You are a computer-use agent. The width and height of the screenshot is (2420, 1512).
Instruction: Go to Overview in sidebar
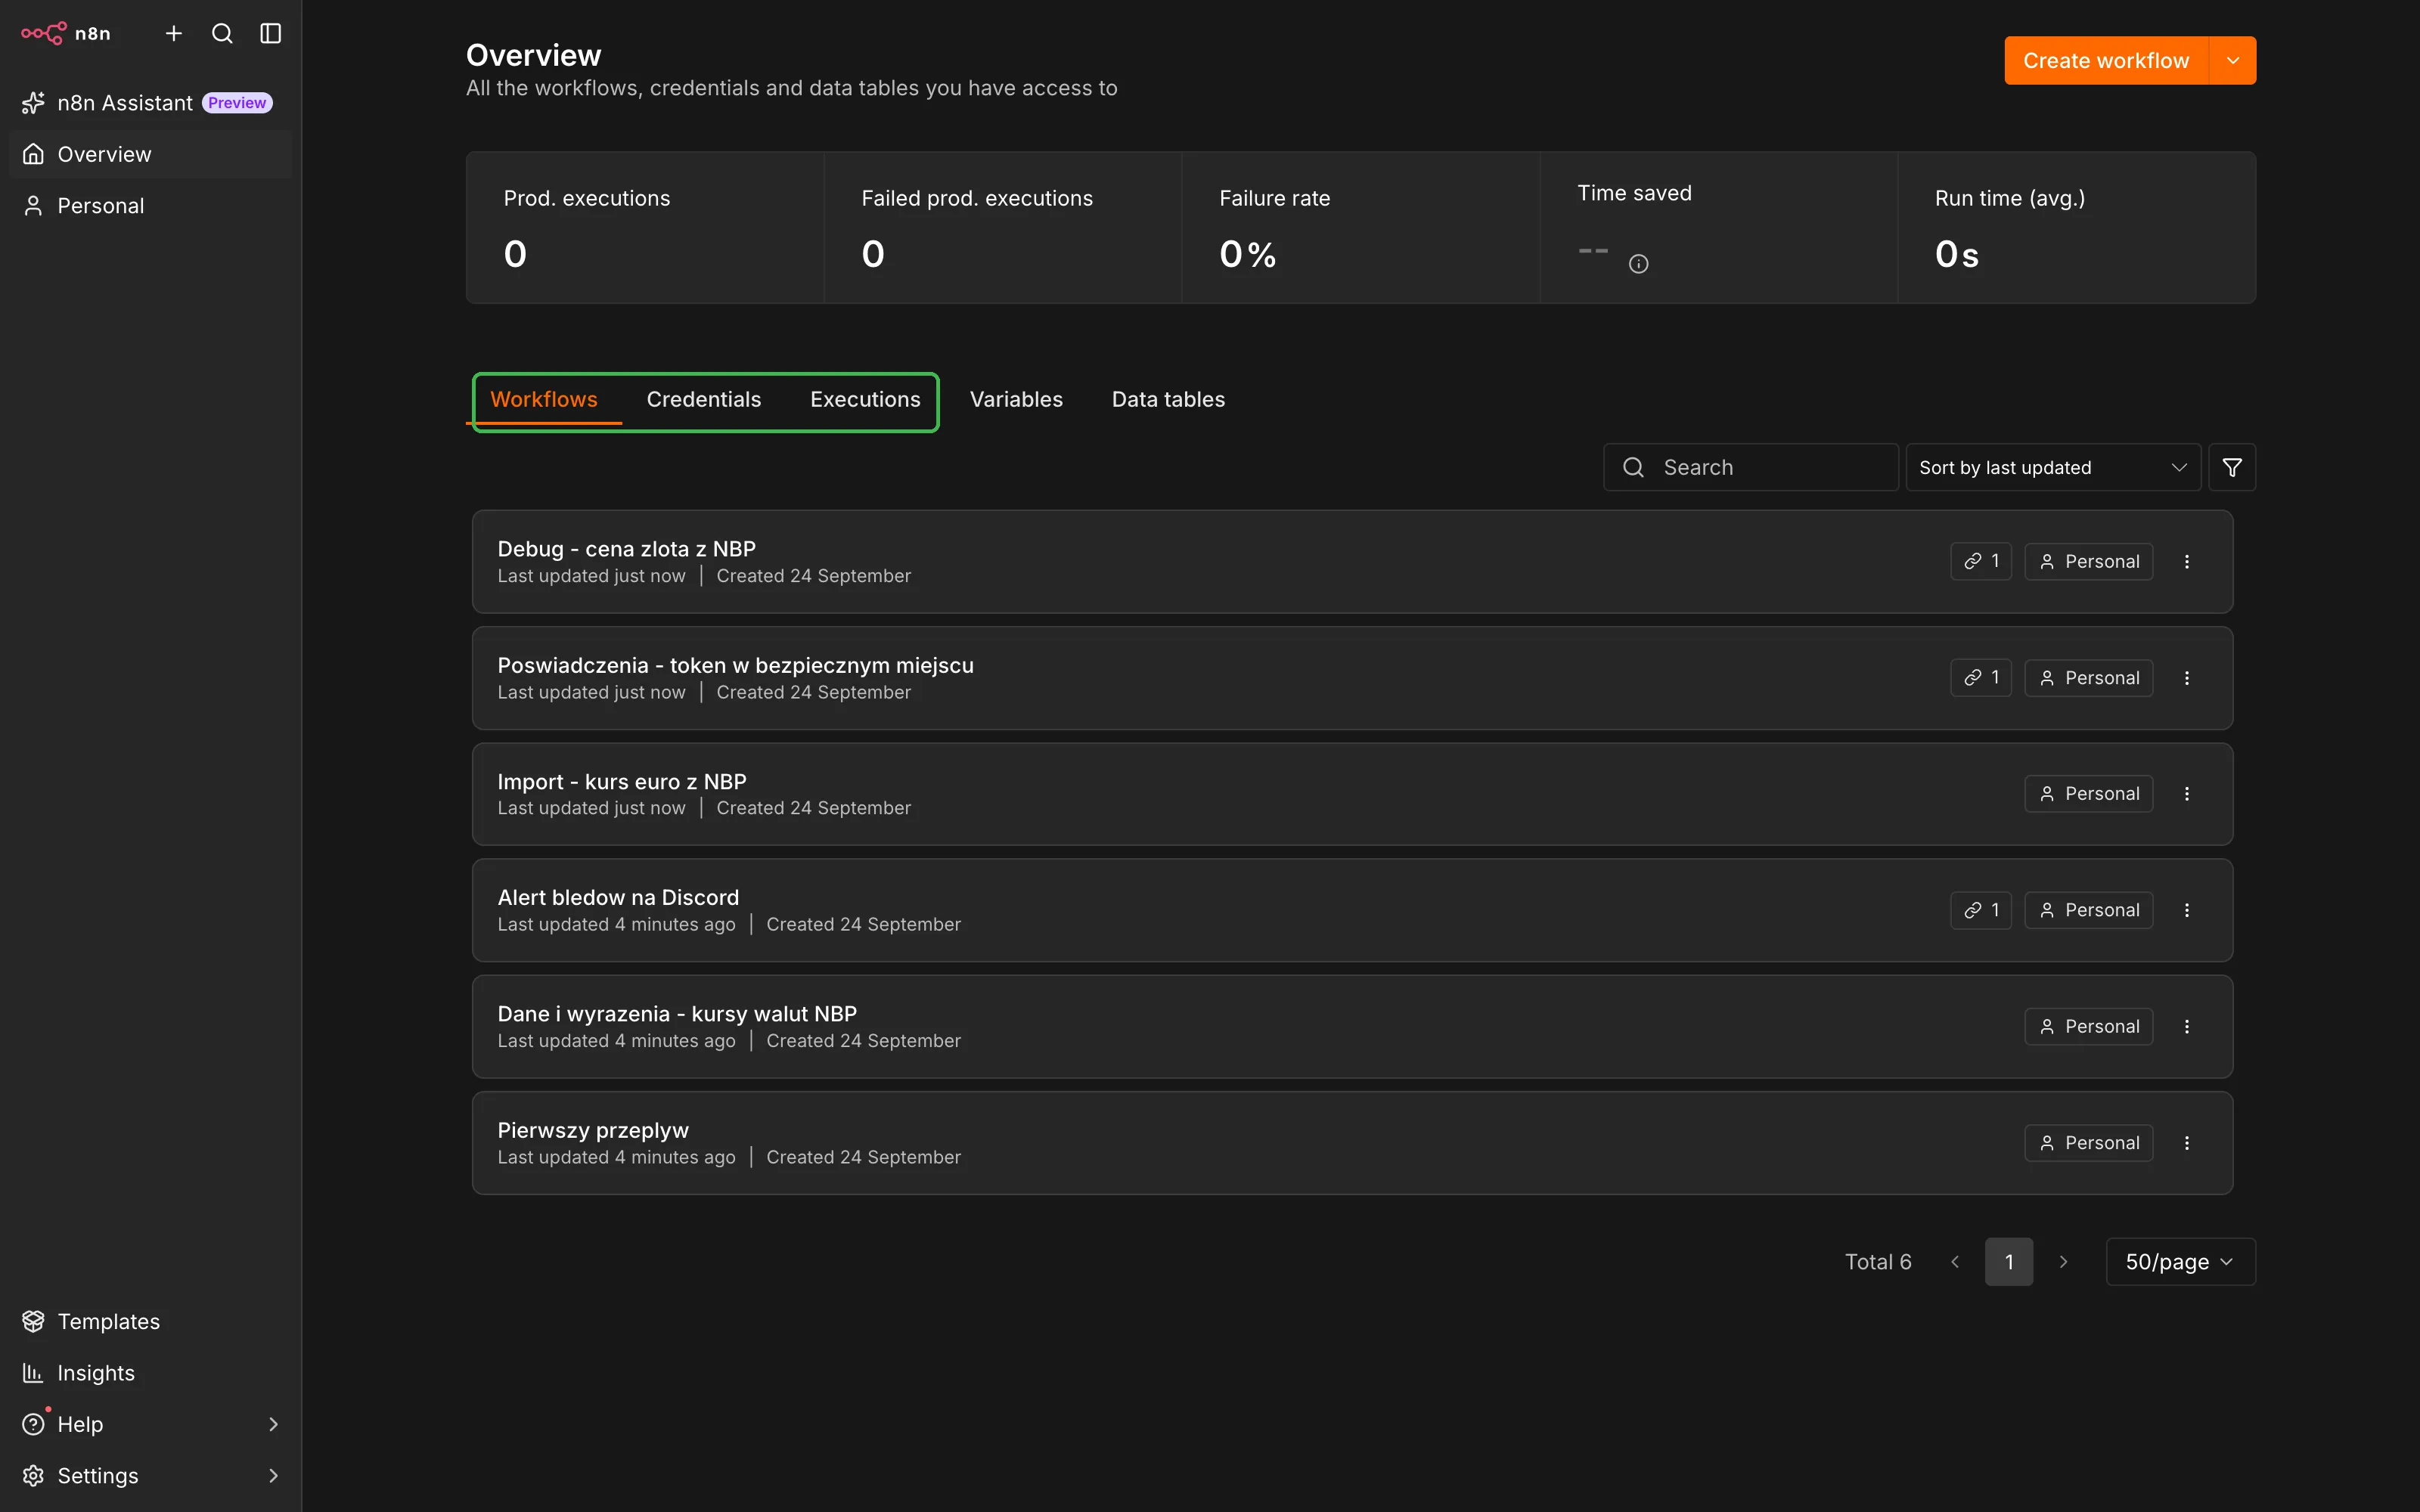coord(150,154)
